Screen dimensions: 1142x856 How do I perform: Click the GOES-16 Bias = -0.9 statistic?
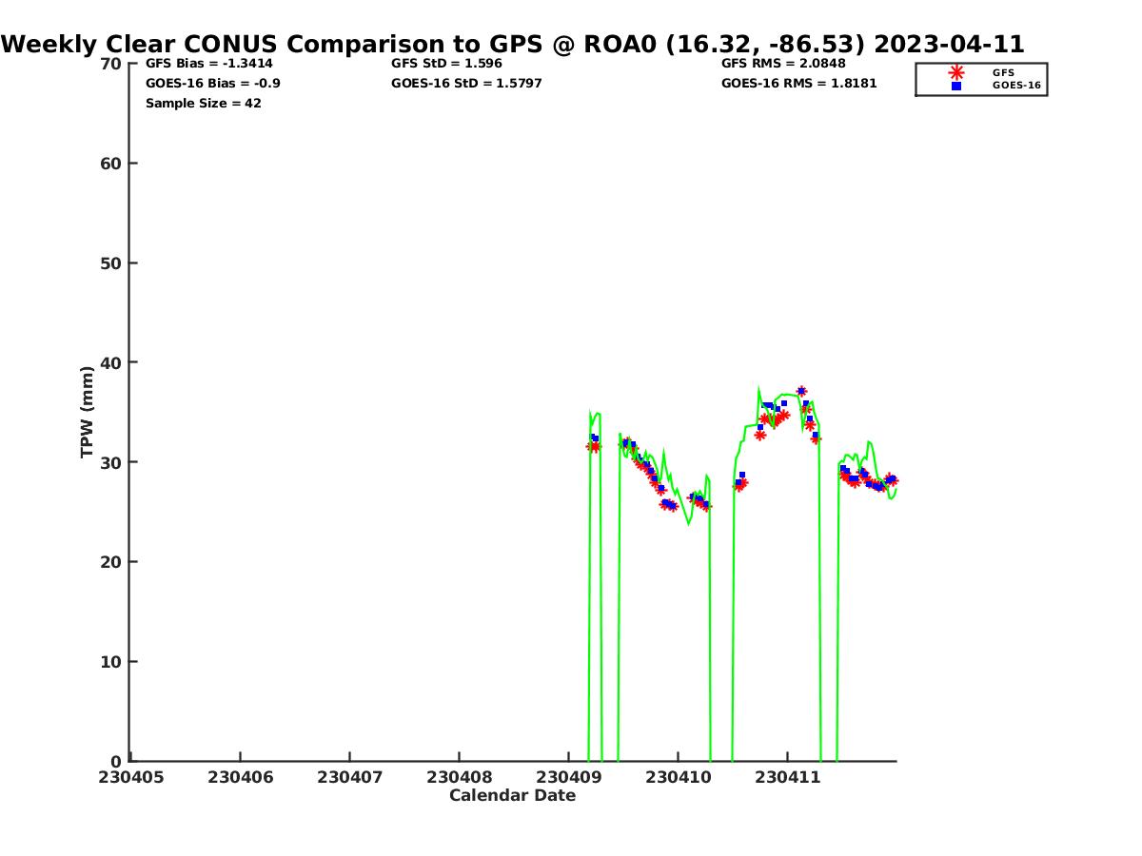pos(212,84)
